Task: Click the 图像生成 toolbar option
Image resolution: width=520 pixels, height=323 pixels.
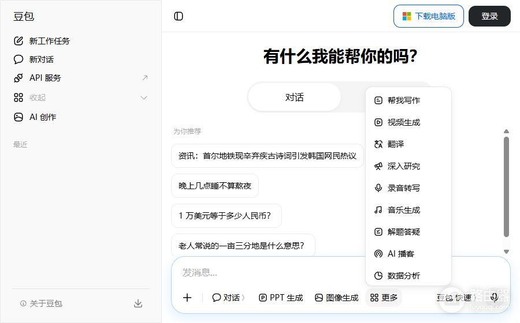Action: click(x=337, y=298)
